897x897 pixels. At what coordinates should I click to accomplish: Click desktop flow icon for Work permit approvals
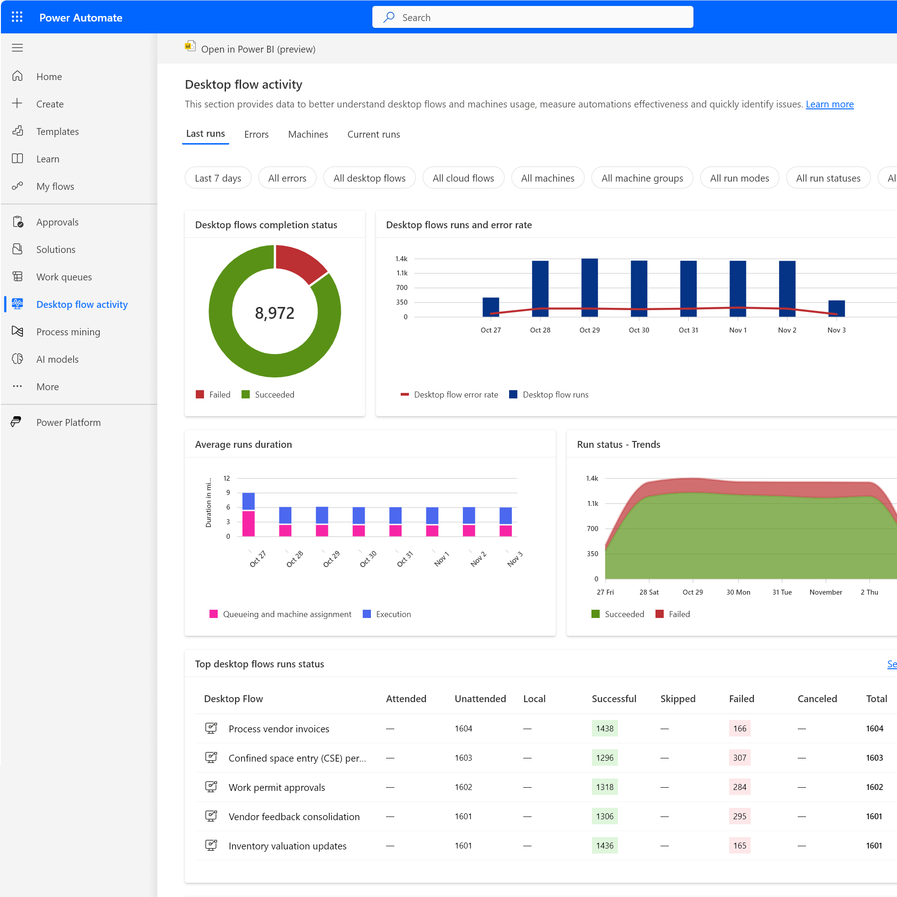point(211,786)
